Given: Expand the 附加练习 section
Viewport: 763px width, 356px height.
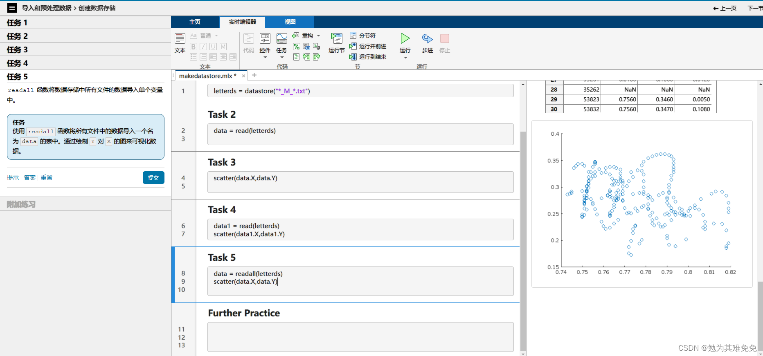Looking at the screenshot, I should [x=86, y=204].
